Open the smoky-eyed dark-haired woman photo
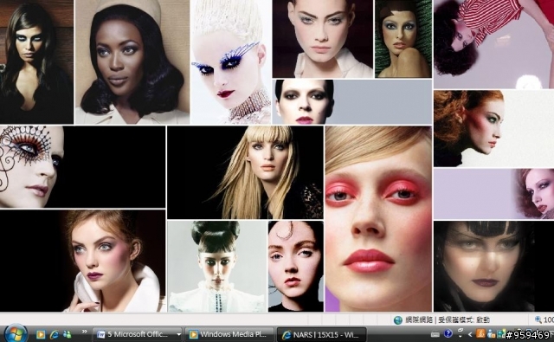554x342 pixels. click(36, 61)
